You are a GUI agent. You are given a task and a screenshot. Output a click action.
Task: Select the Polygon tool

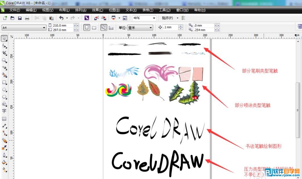coord(4,97)
